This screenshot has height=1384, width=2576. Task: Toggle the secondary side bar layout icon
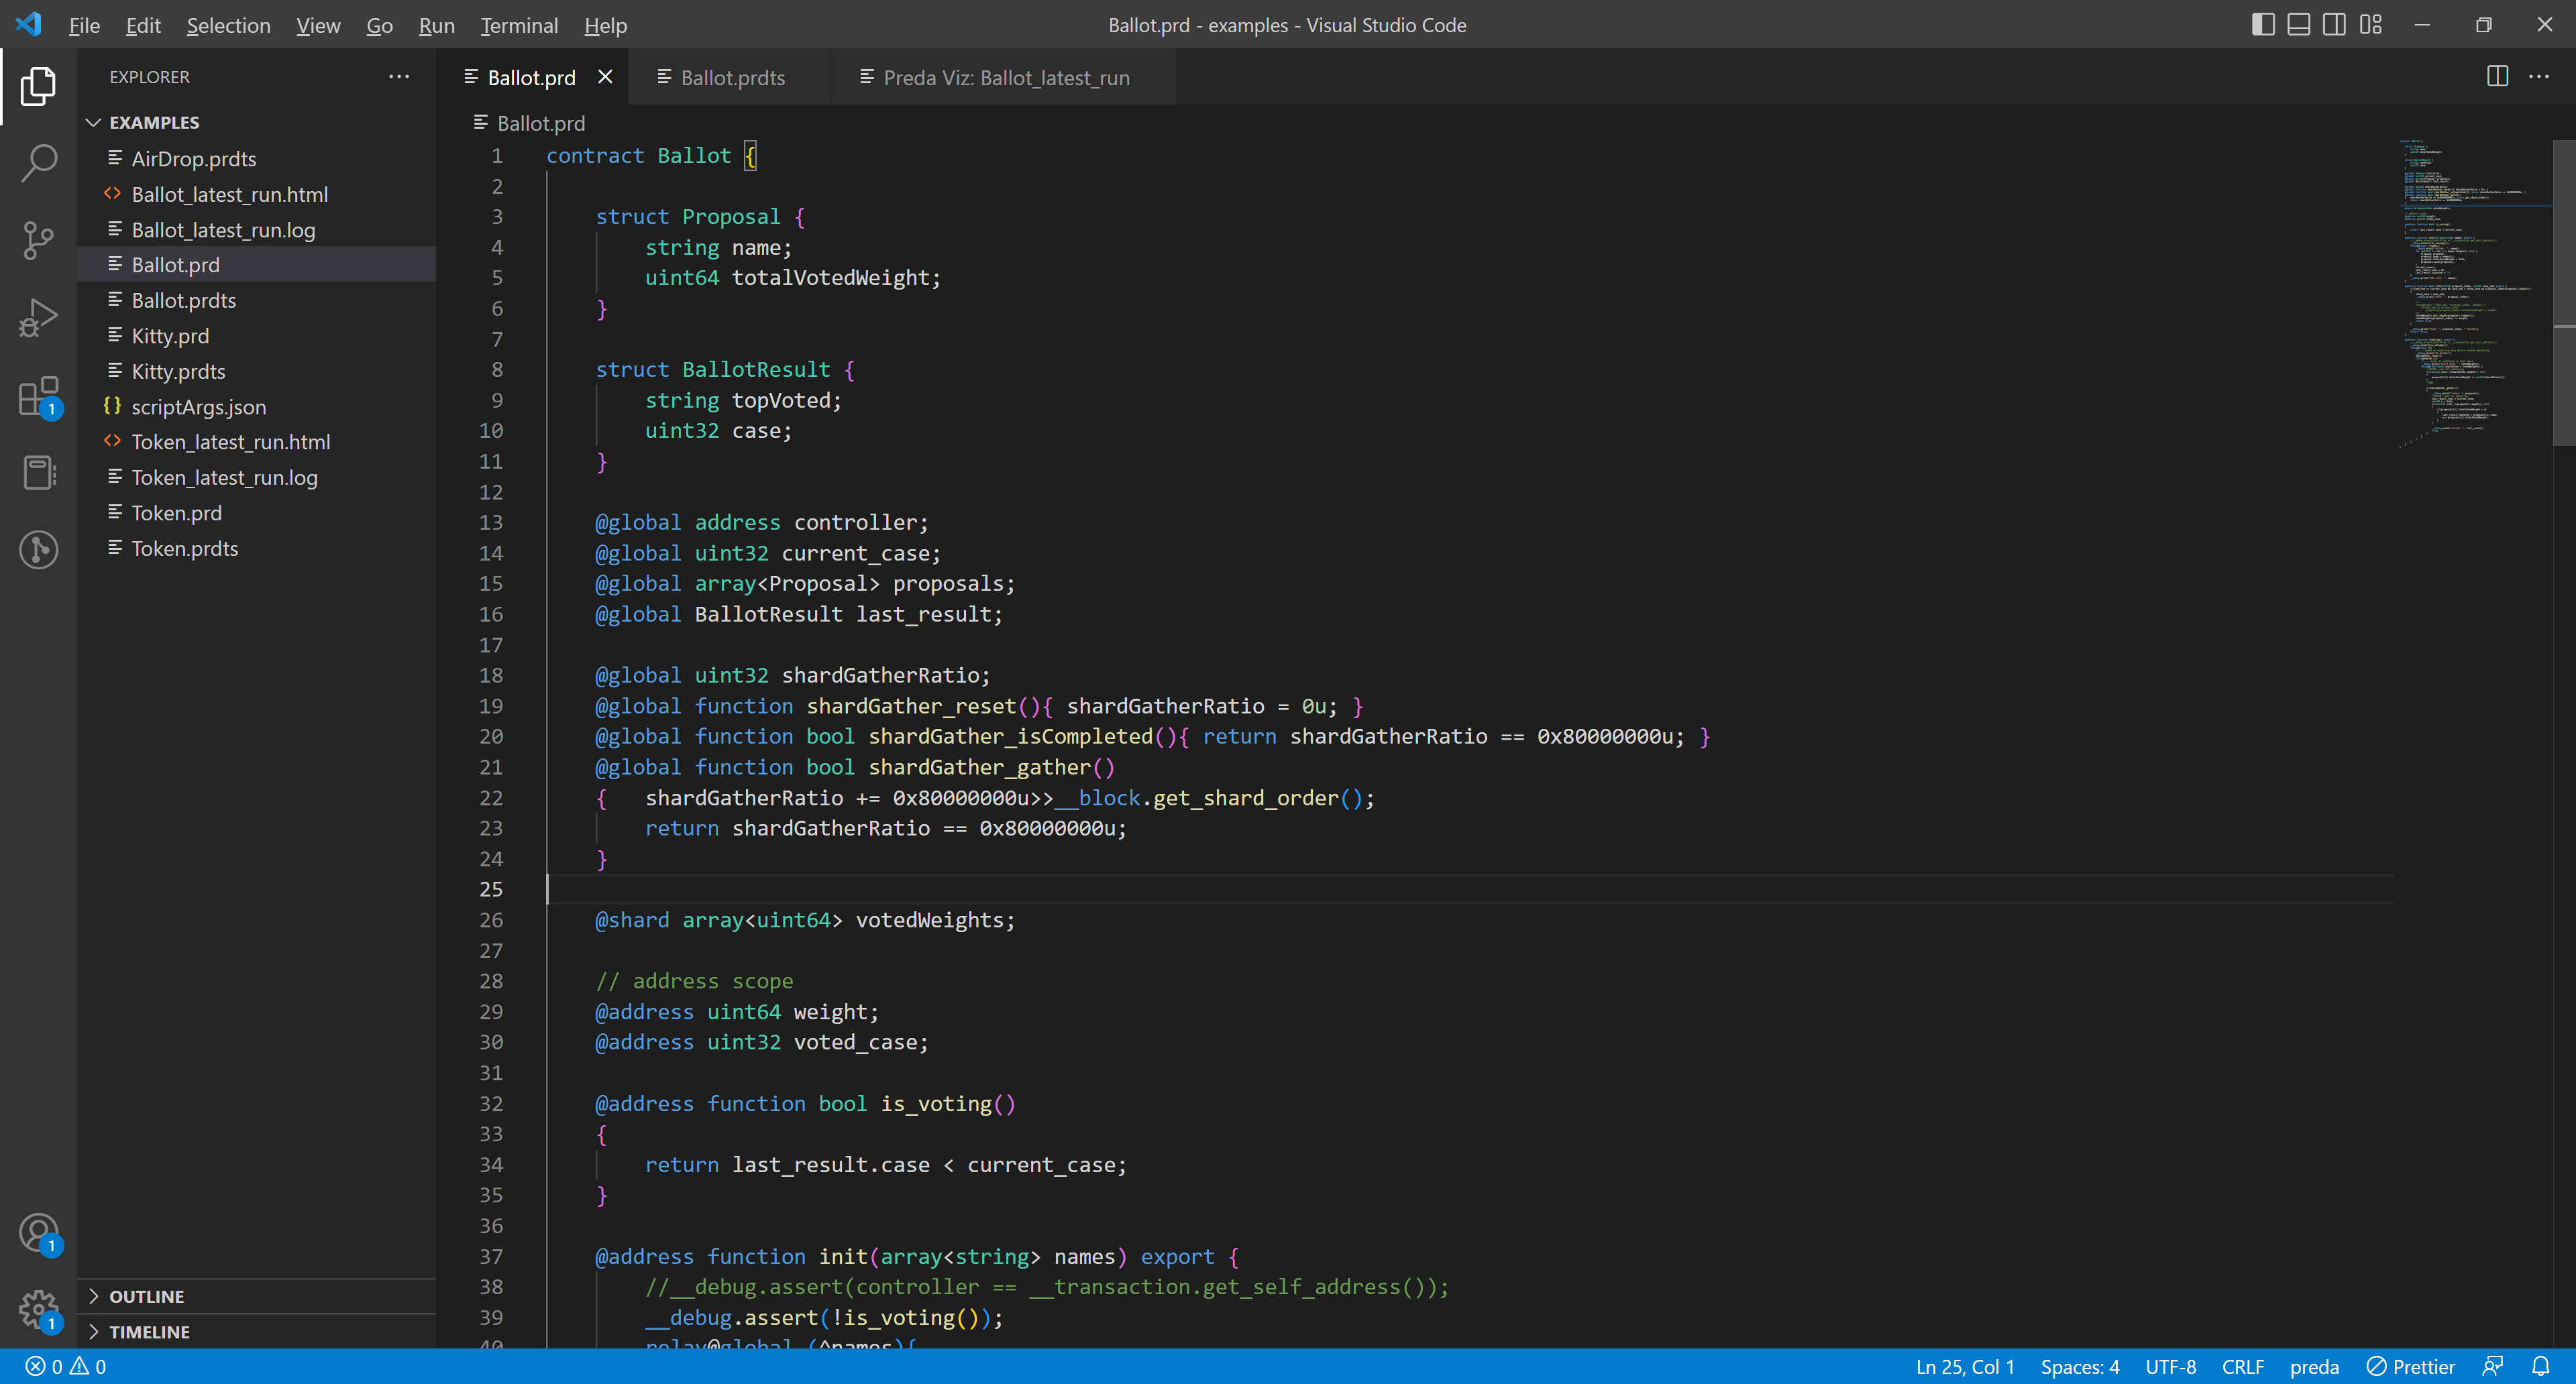[x=2334, y=25]
